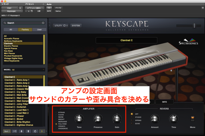
Task: Click the amplifier Tone knob
Action: click(79, 119)
